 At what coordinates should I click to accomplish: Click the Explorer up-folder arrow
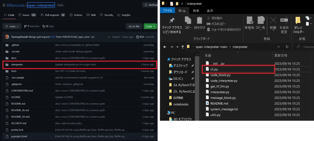(x=183, y=47)
